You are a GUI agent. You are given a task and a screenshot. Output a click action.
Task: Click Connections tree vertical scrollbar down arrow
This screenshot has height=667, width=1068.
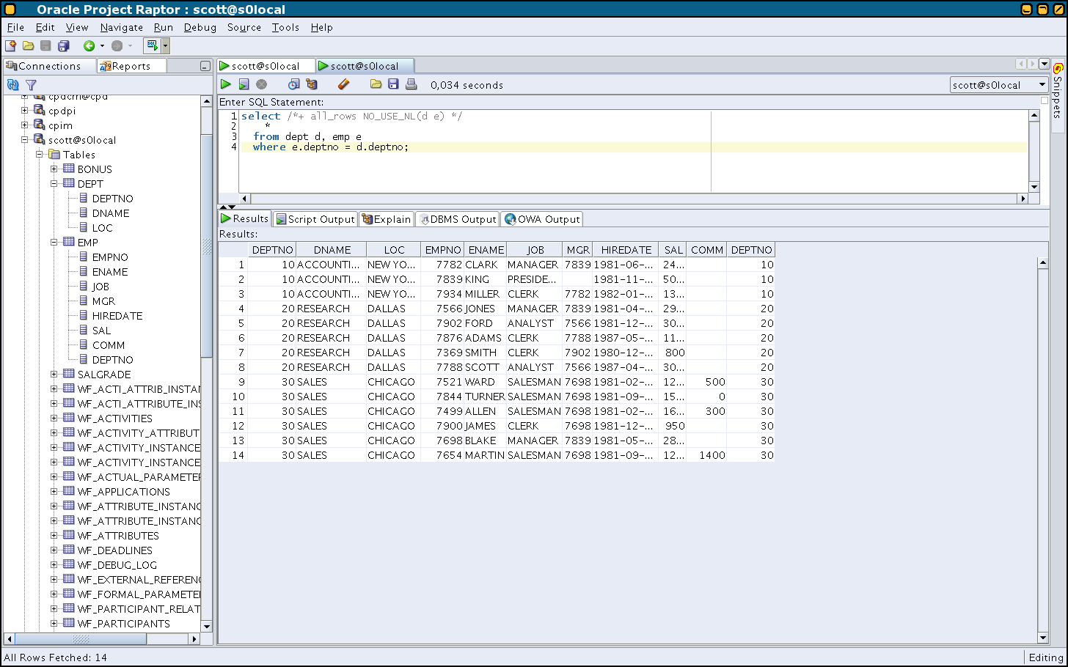tap(206, 626)
